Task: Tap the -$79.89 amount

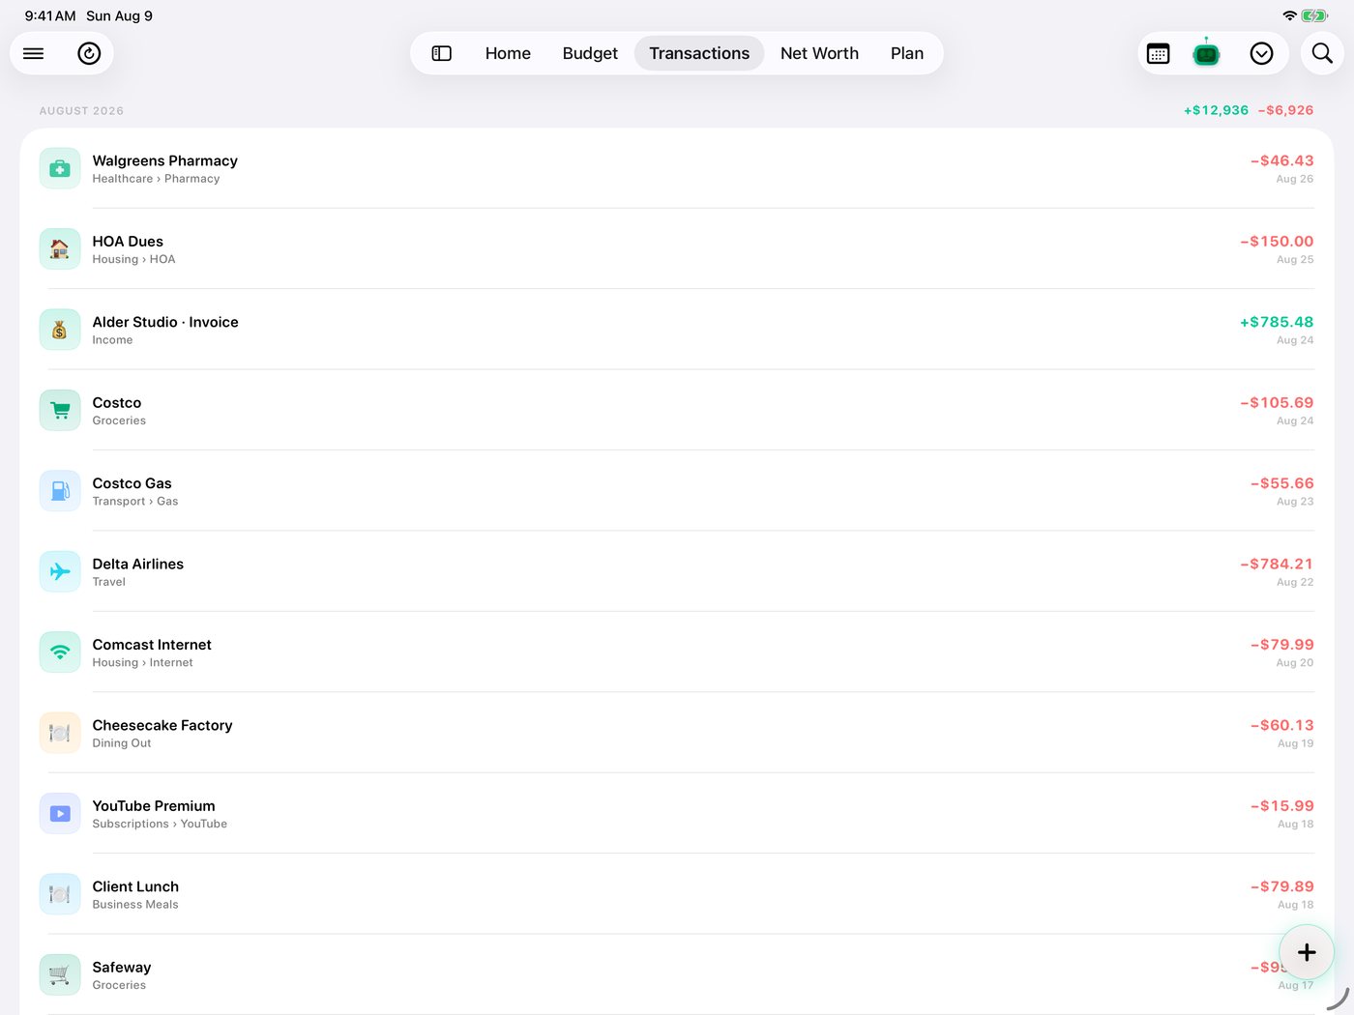Action: 1281,886
